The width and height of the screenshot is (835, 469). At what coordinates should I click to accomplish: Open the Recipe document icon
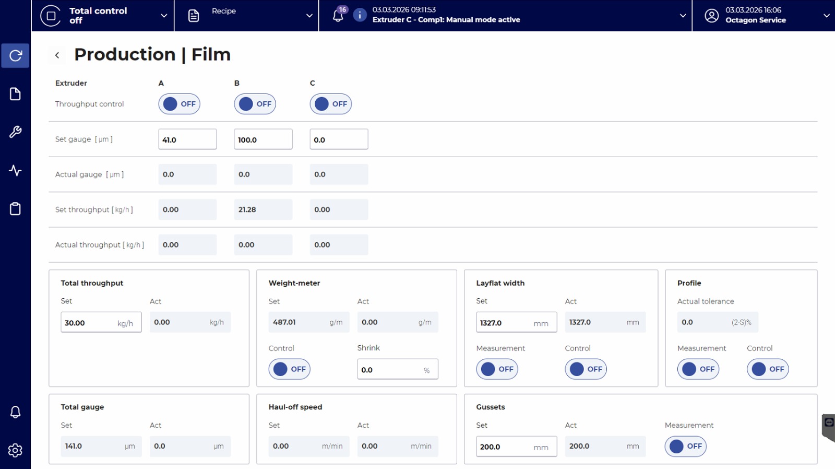click(194, 16)
